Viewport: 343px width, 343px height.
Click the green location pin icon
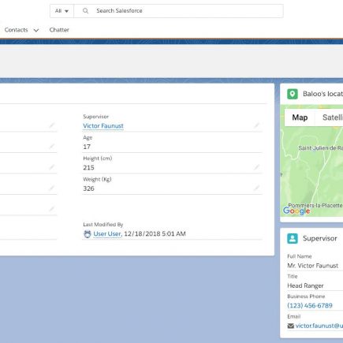click(293, 94)
